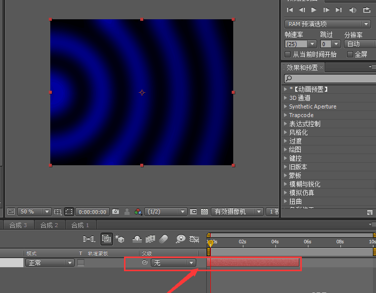This screenshot has height=293, width=376.
Task: Take snapshot with camera icon
Action: tap(115, 211)
